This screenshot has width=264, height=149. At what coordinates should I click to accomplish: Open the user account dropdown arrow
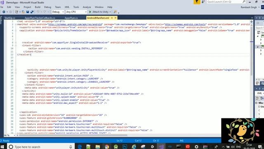click(259, 7)
